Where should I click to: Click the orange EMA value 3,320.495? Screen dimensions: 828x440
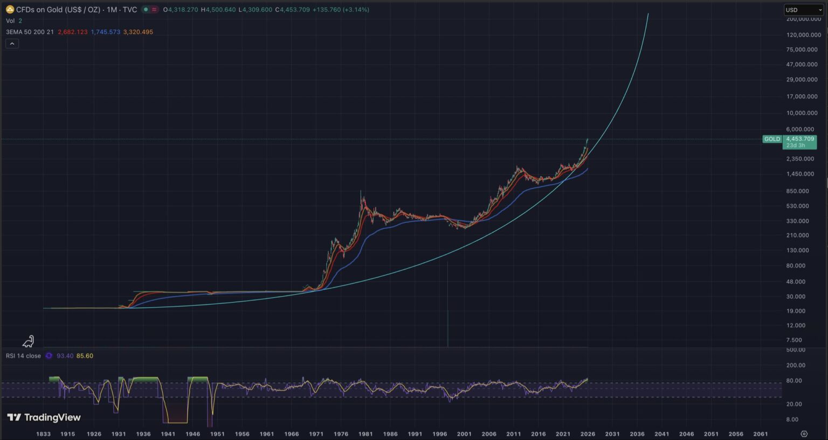pyautogui.click(x=138, y=32)
